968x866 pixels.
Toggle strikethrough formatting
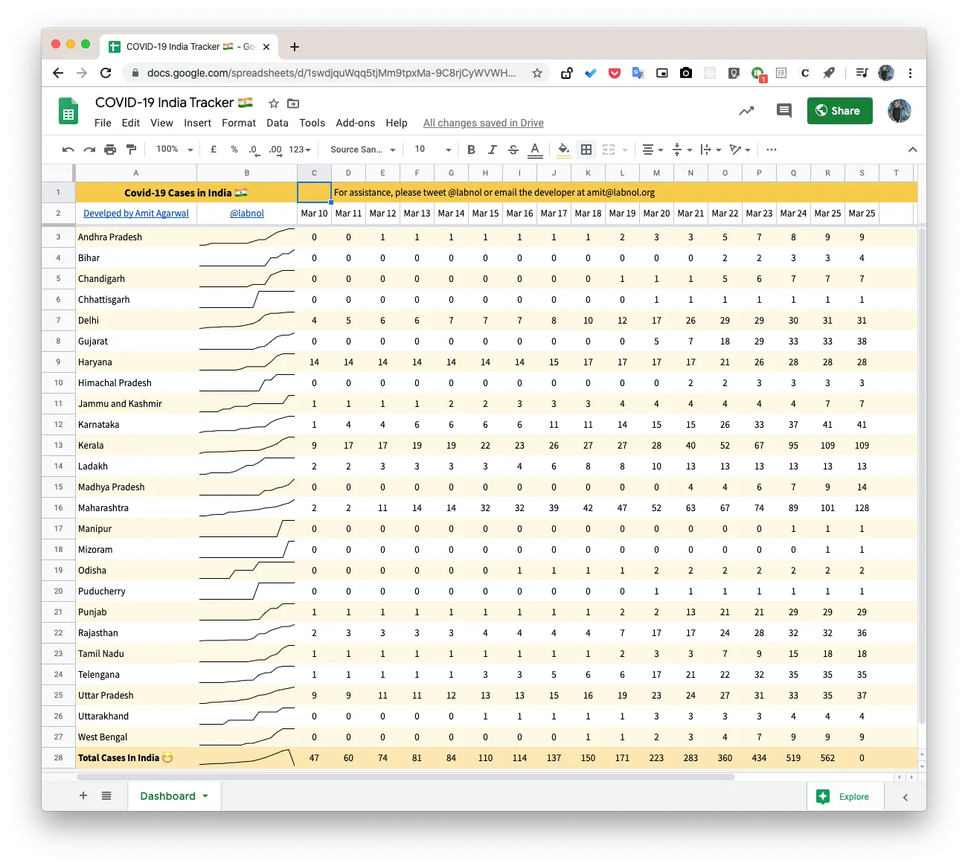pyautogui.click(x=513, y=150)
